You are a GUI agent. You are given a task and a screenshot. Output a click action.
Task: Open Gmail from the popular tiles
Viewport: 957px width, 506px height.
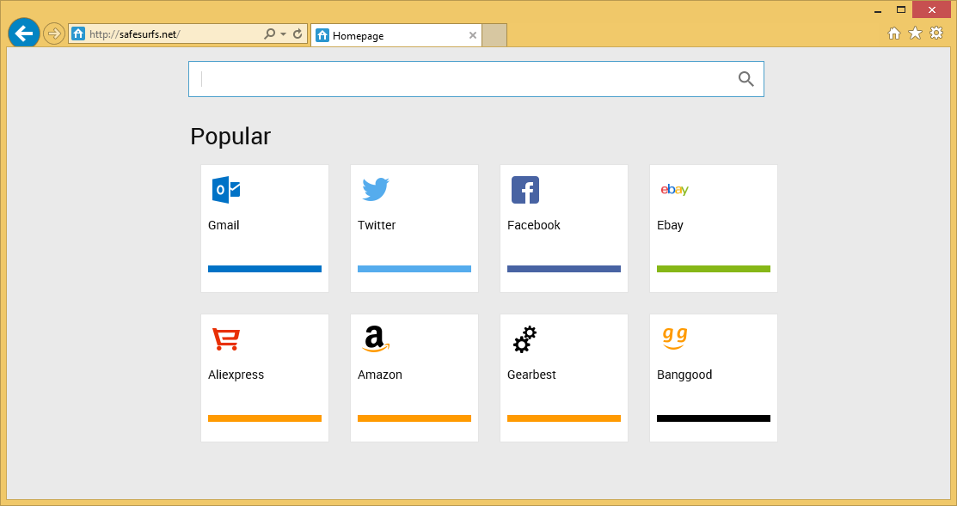pyautogui.click(x=225, y=190)
